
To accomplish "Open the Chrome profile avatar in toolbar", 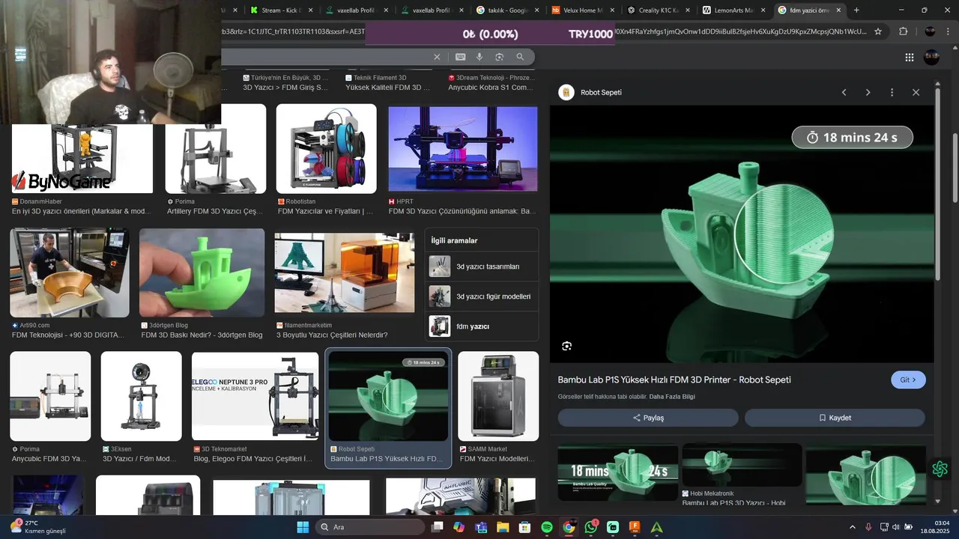I will coord(930,31).
